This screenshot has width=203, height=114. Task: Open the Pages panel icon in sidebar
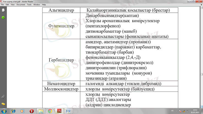pyautogui.click(x=3, y=10)
